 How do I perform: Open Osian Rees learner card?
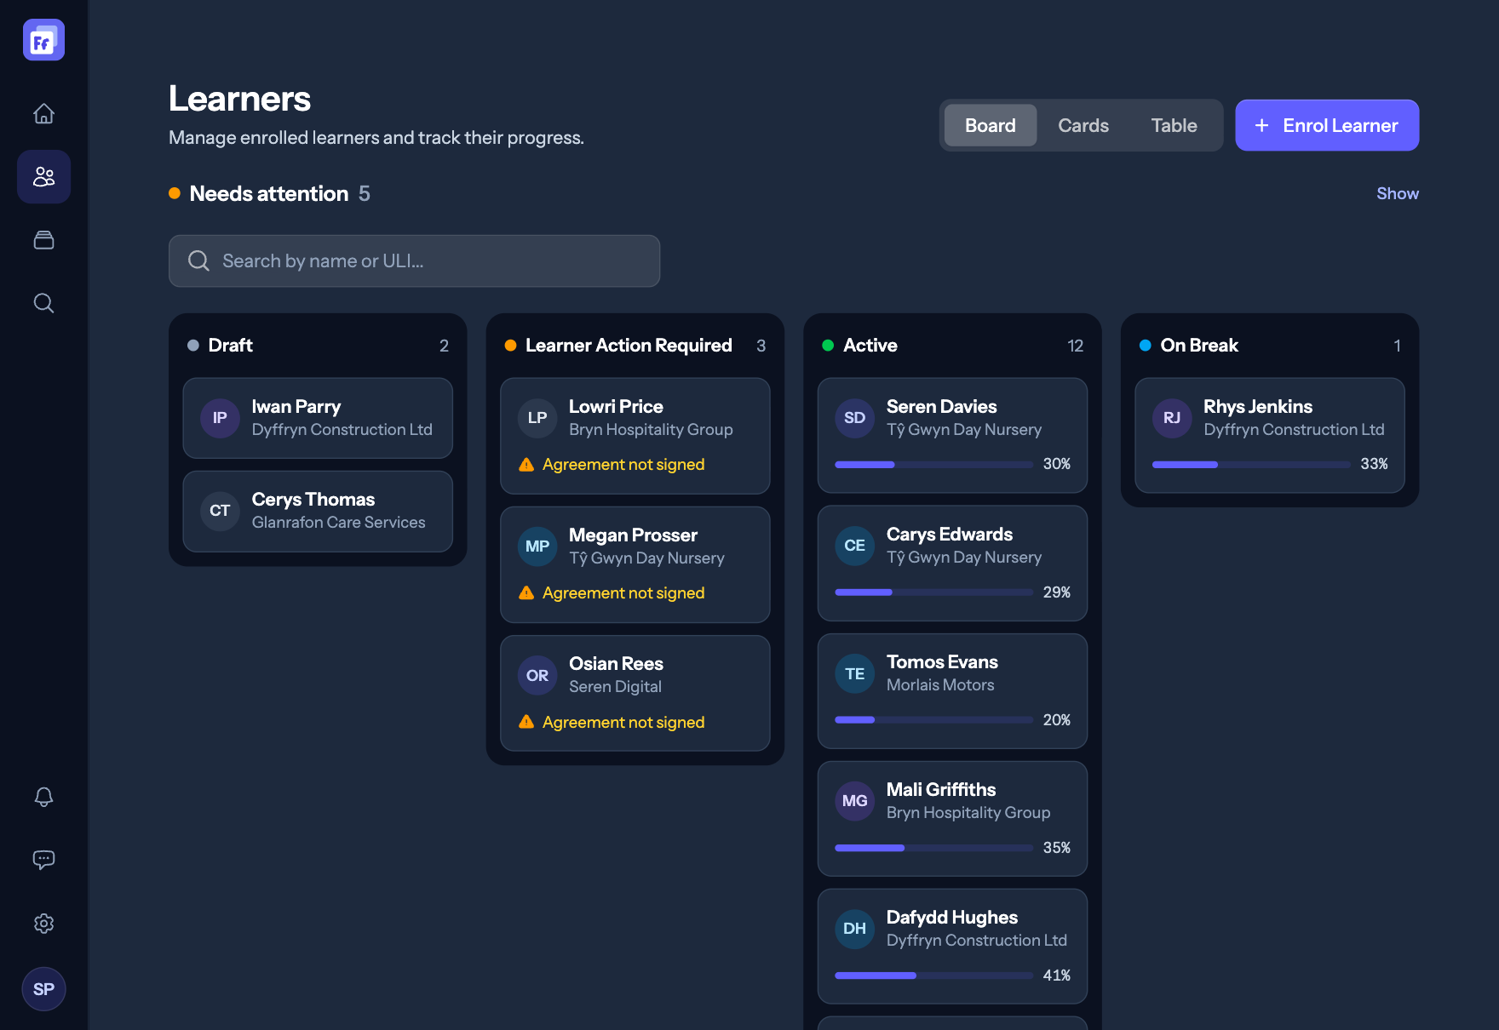tap(635, 693)
